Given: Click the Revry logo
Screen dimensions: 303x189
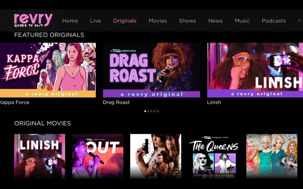Looking at the screenshot, I should coord(33,20).
